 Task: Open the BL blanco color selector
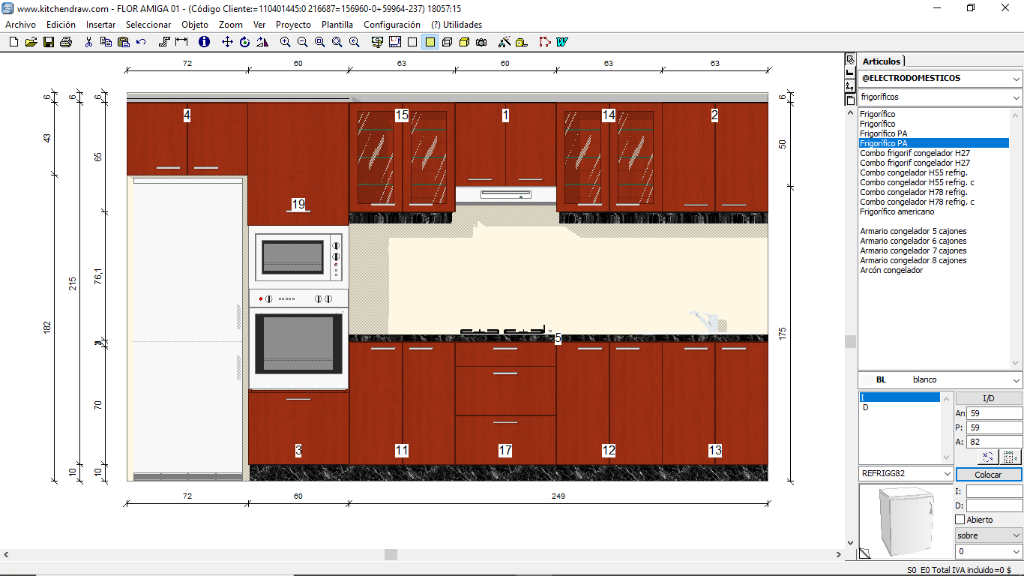tap(1015, 380)
